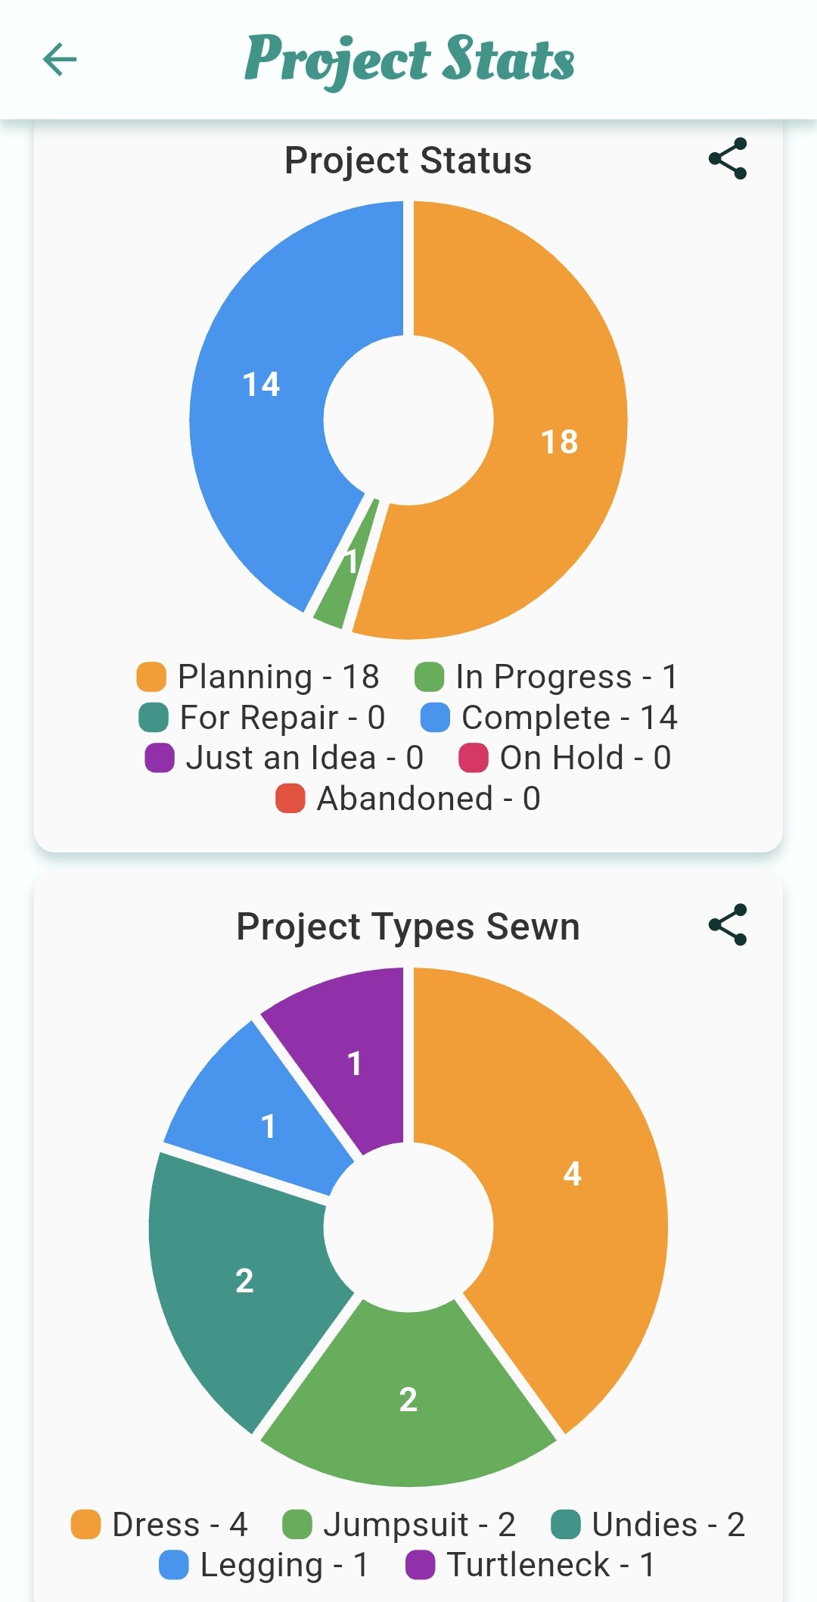
Task: Select the teal Undies pie slice
Action: point(242,1279)
